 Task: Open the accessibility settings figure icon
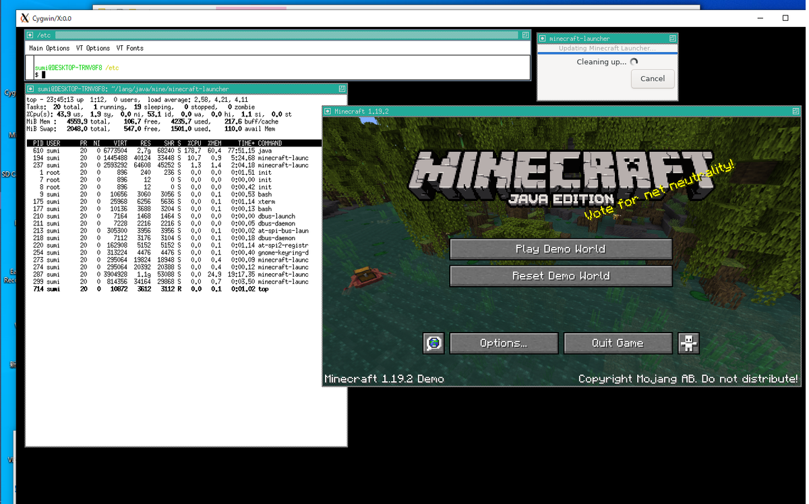pos(688,343)
